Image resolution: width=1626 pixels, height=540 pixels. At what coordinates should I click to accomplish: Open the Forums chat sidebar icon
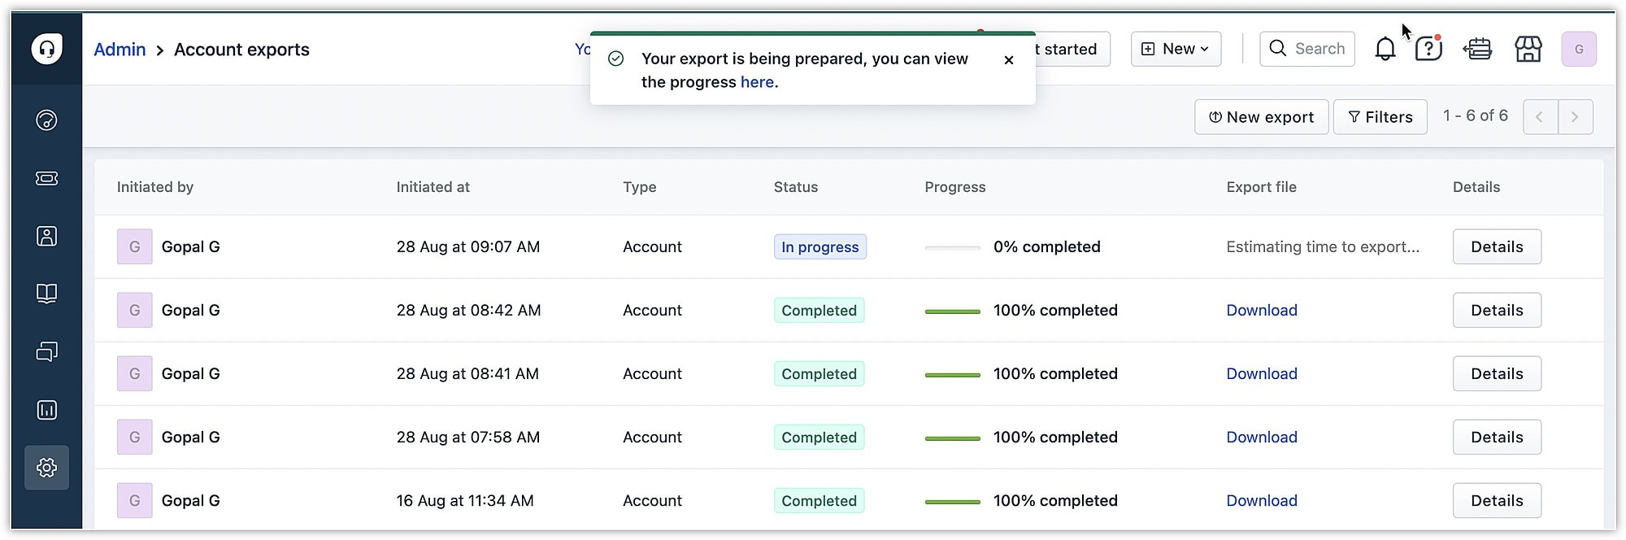(47, 351)
